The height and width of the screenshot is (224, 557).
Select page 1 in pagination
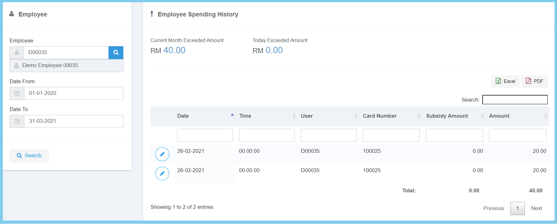point(517,208)
